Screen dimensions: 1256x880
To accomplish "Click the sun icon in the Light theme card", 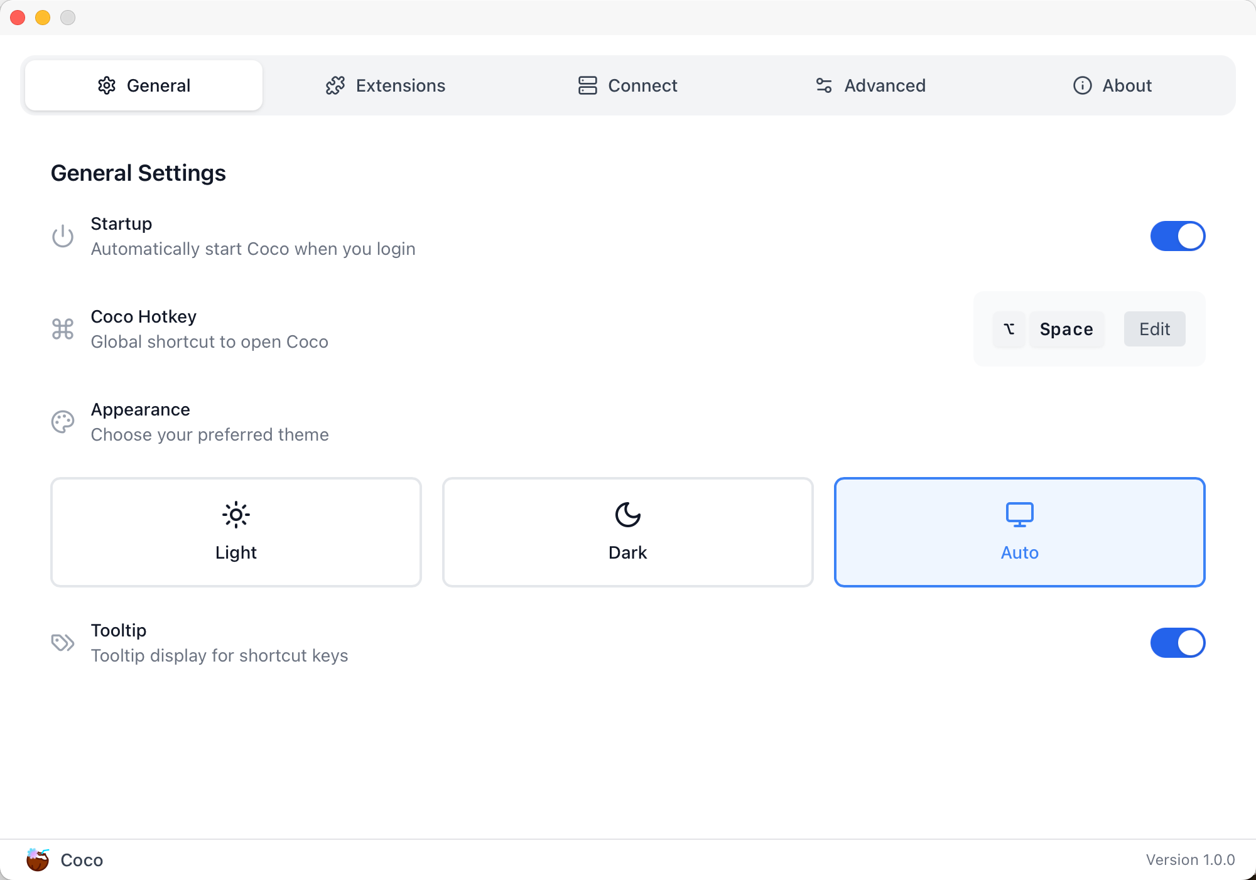I will click(x=236, y=515).
